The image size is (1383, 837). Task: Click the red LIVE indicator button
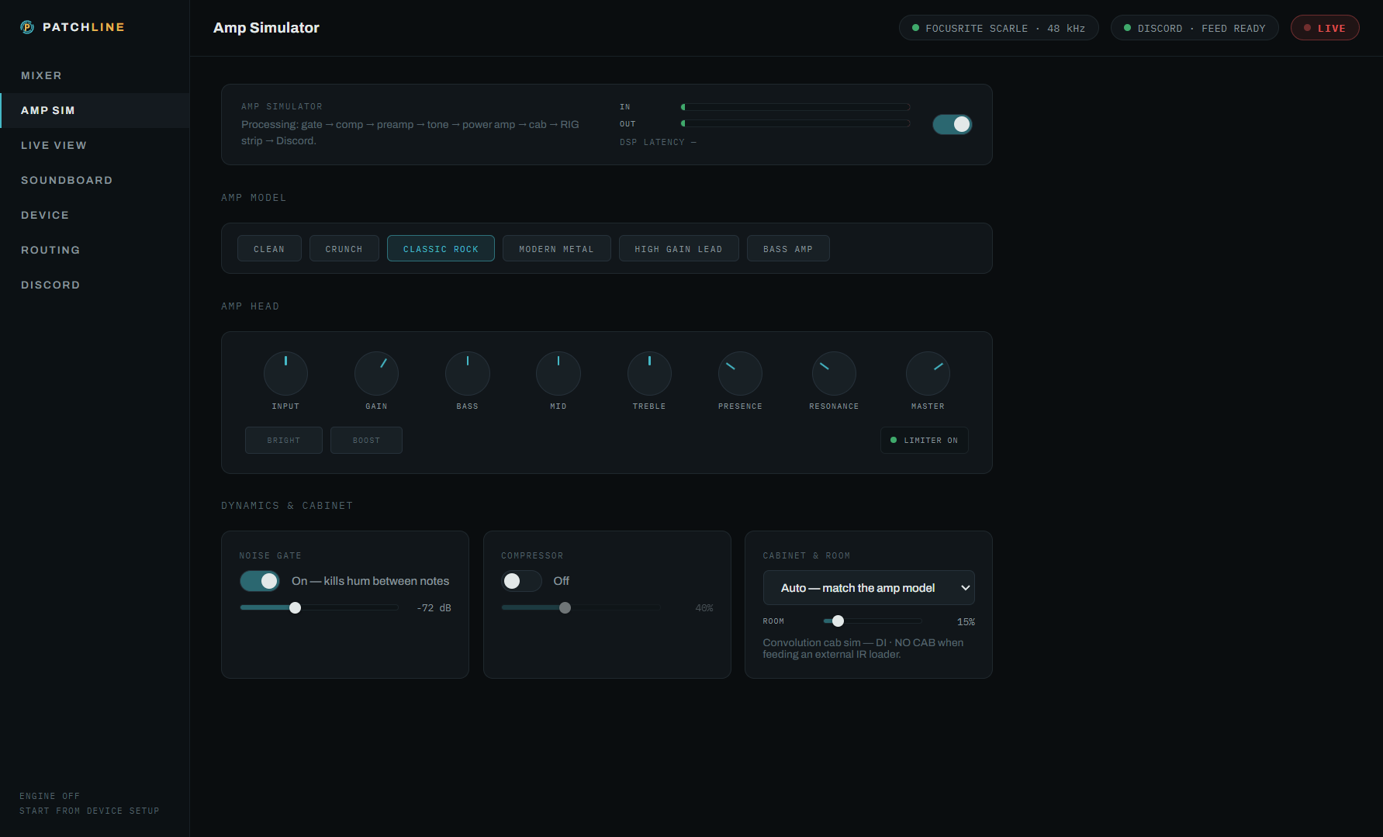tap(1325, 28)
